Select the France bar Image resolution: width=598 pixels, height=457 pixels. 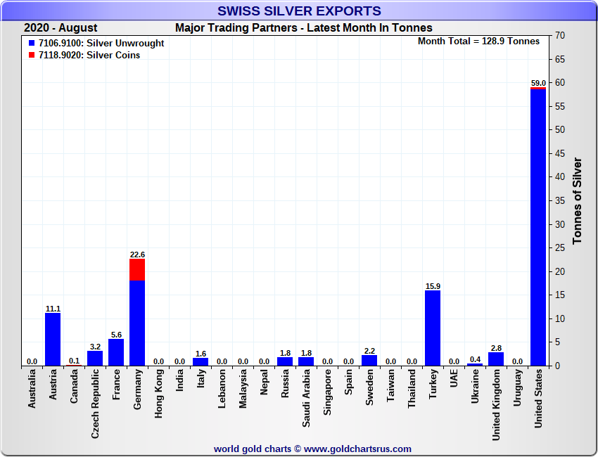click(116, 352)
